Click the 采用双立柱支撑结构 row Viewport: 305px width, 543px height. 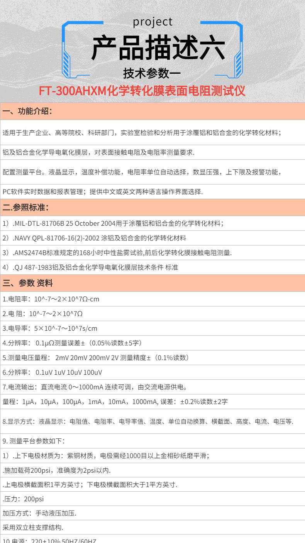click(152, 527)
